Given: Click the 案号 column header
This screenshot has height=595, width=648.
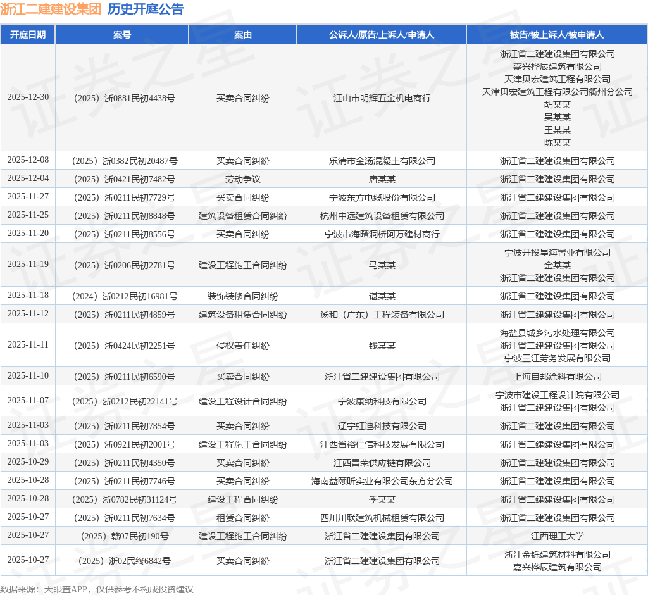Looking at the screenshot, I should [122, 35].
